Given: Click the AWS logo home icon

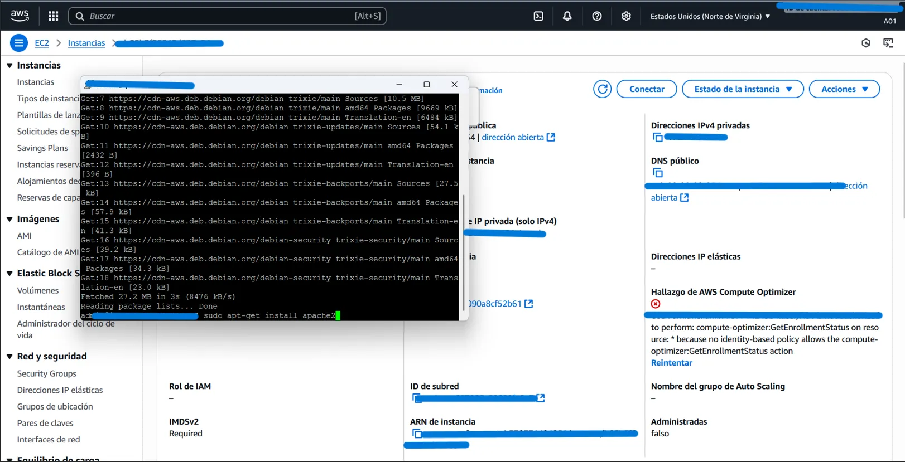Looking at the screenshot, I should point(20,16).
